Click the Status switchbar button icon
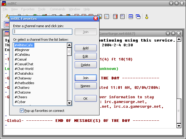Viewport: 186px width, 139px height. 7,24
